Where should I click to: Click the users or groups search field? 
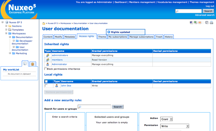click(94, 107)
